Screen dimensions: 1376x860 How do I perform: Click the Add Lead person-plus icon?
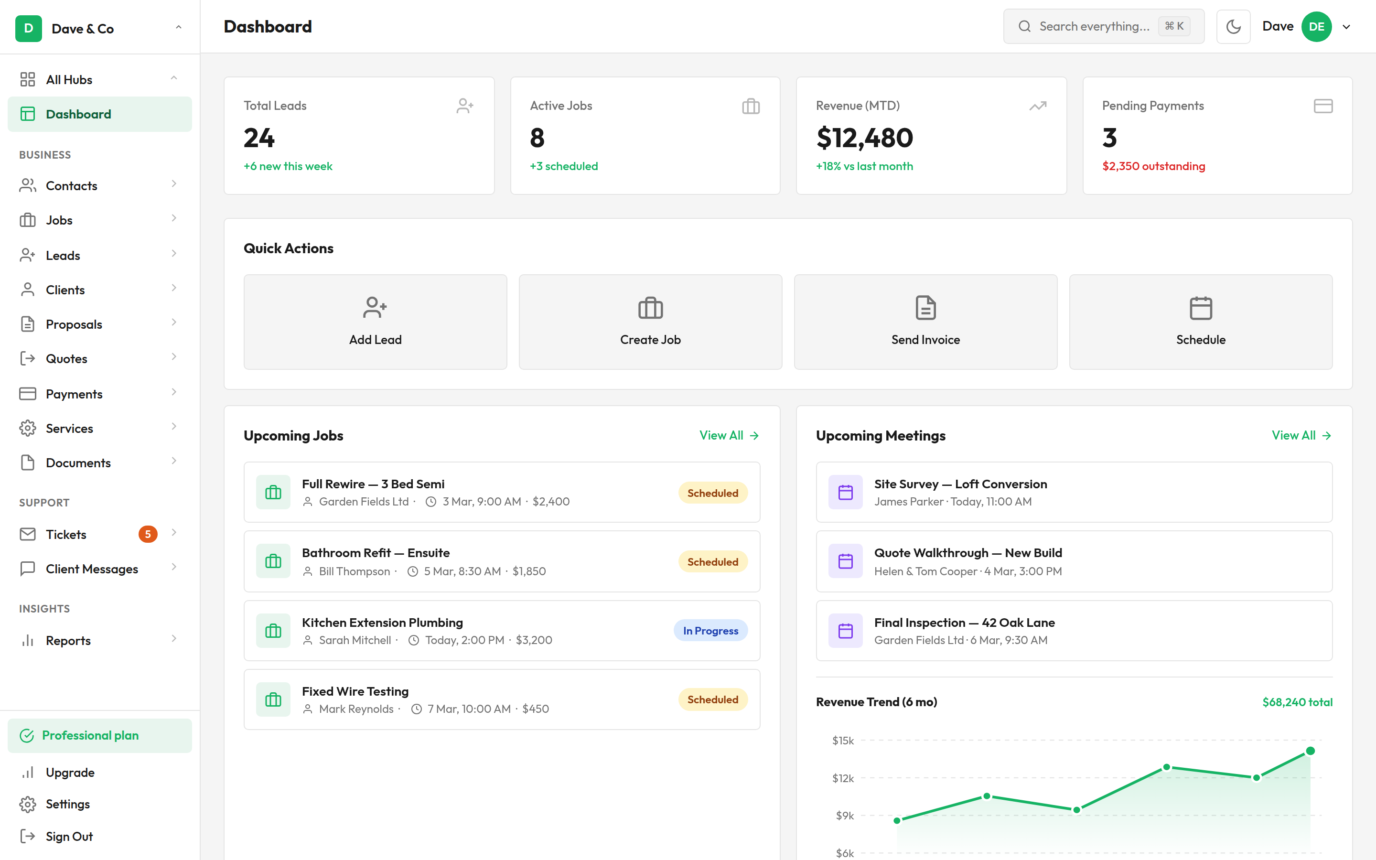click(375, 308)
